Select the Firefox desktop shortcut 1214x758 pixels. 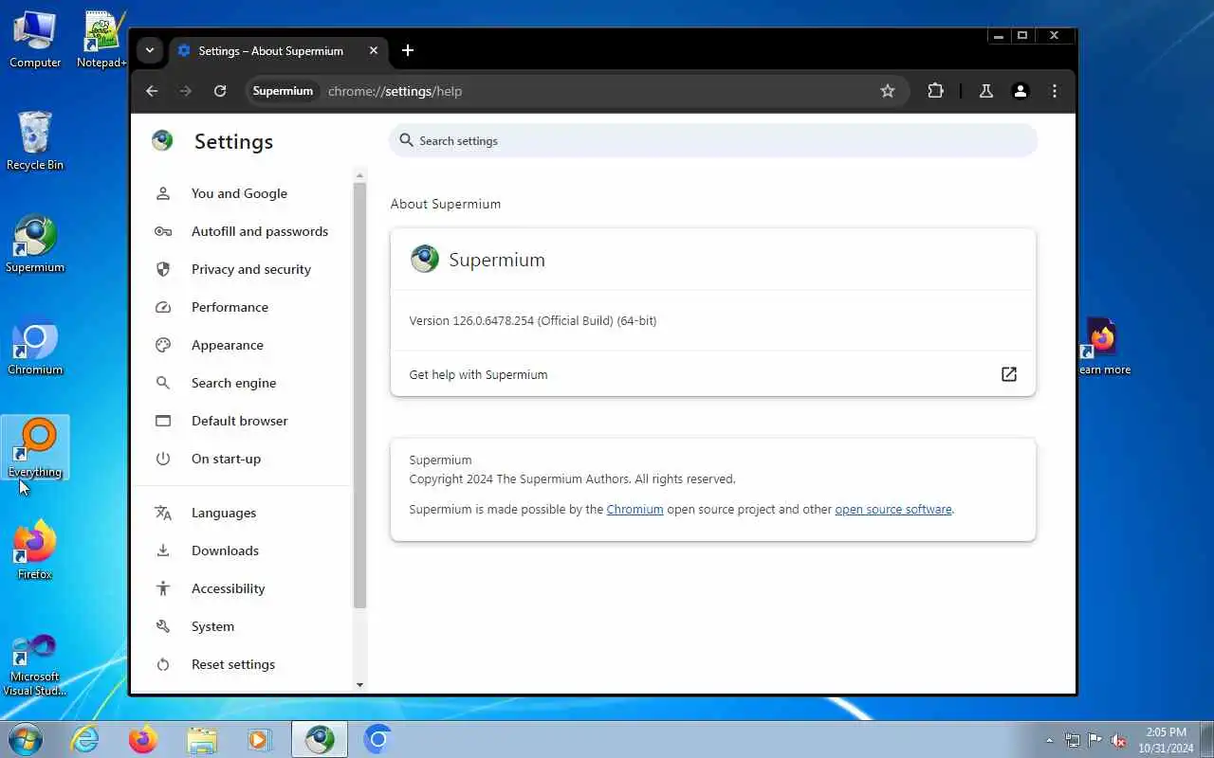(35, 550)
